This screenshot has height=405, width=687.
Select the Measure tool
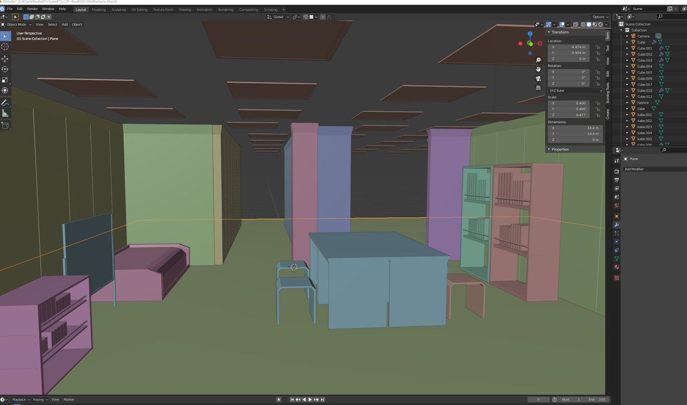tap(5, 113)
